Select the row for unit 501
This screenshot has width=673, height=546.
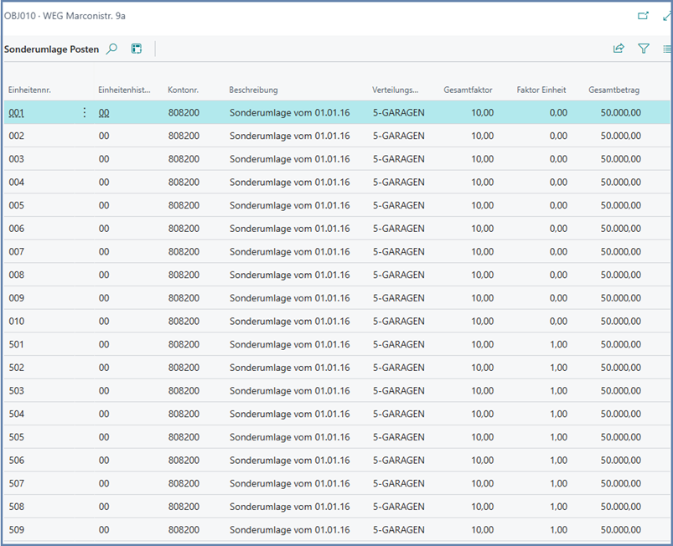pyautogui.click(x=17, y=344)
